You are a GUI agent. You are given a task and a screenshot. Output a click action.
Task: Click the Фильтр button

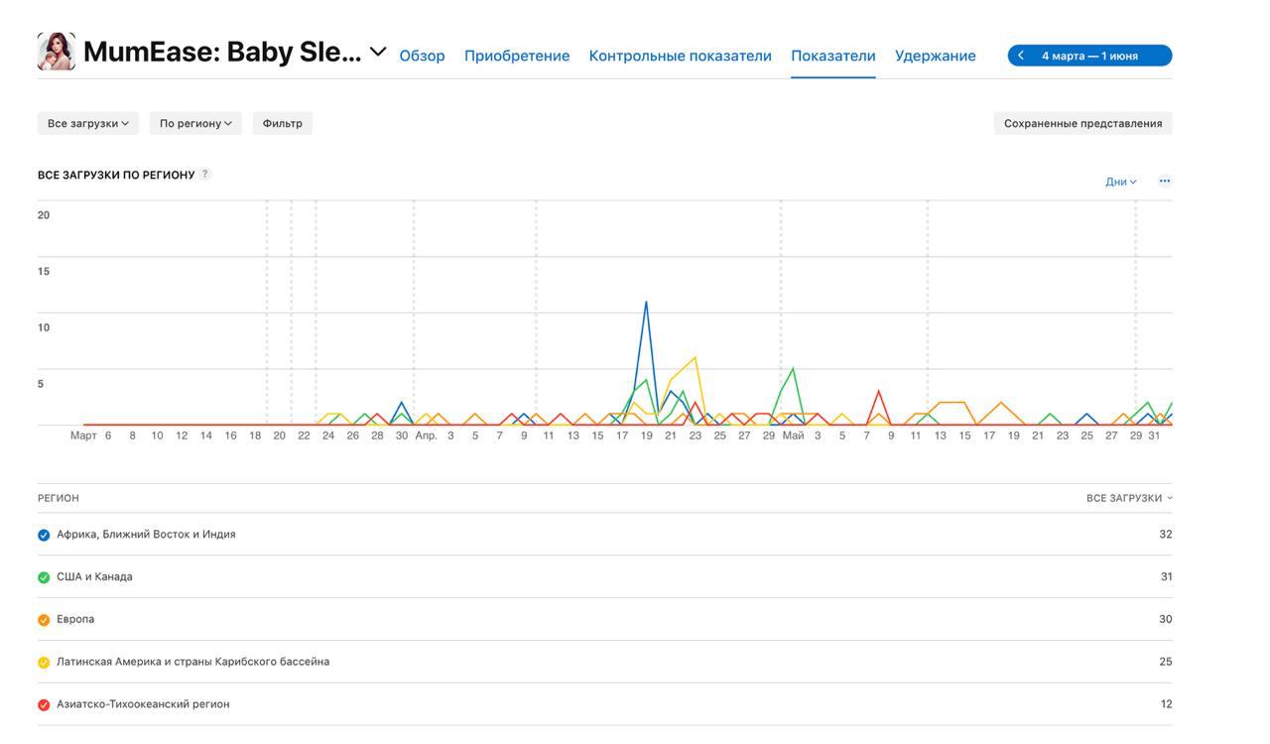tap(283, 123)
